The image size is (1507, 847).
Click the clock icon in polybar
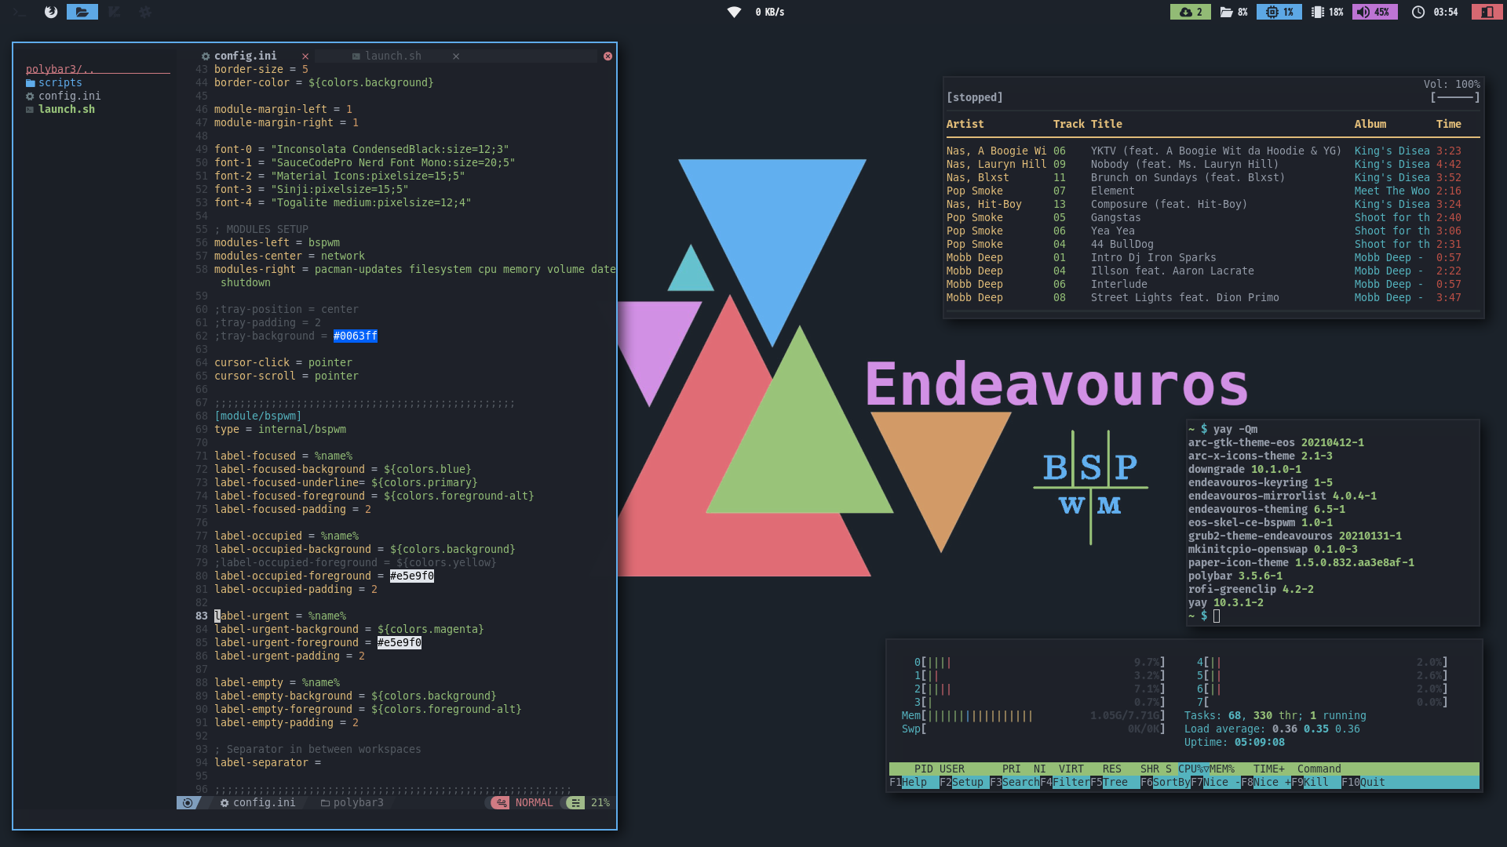pyautogui.click(x=1418, y=12)
